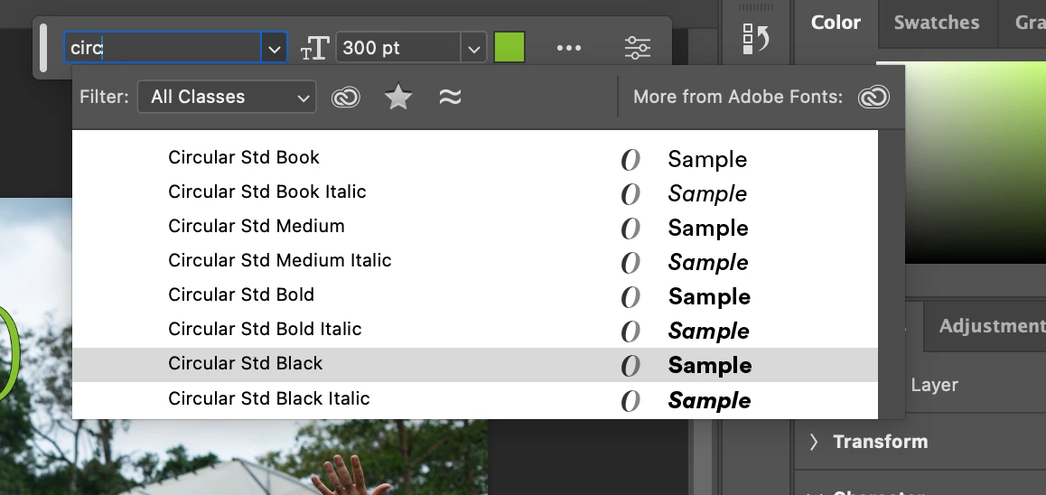Switch to the Color tab
This screenshot has width=1046, height=495.
(x=836, y=23)
